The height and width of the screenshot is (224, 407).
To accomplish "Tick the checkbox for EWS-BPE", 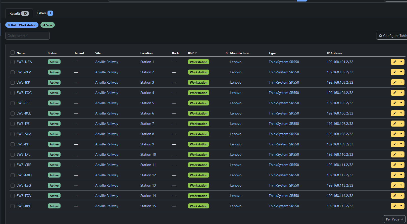I will click(x=13, y=206).
